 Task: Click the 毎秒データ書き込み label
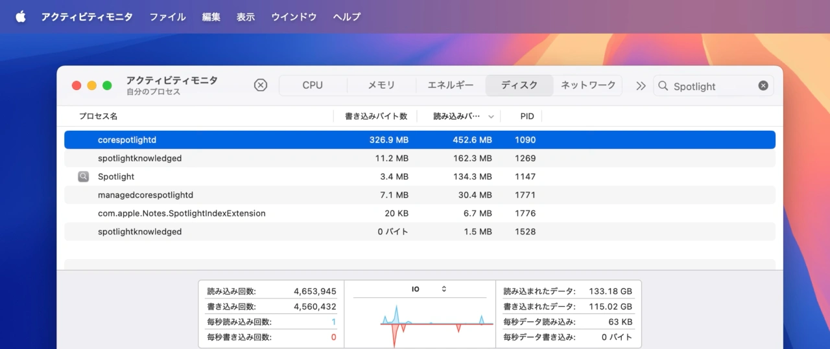pos(539,337)
